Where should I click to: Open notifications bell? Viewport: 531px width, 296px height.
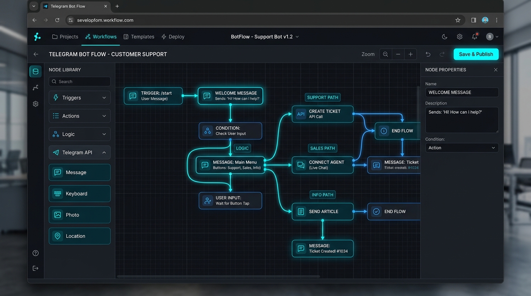tap(475, 37)
